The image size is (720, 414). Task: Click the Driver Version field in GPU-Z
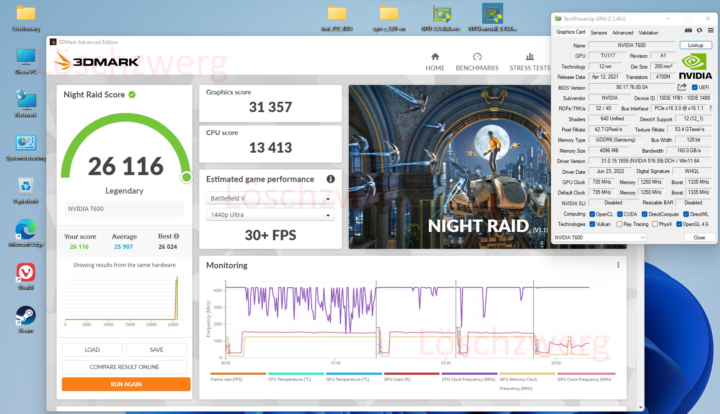click(x=650, y=161)
